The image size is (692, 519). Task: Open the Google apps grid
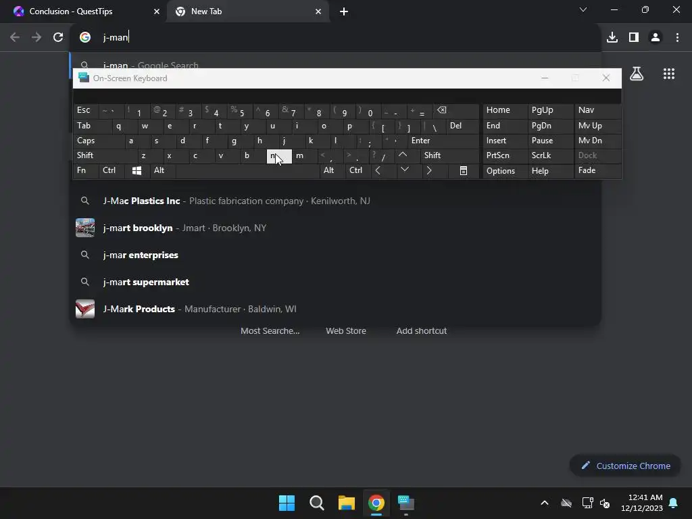pyautogui.click(x=669, y=74)
